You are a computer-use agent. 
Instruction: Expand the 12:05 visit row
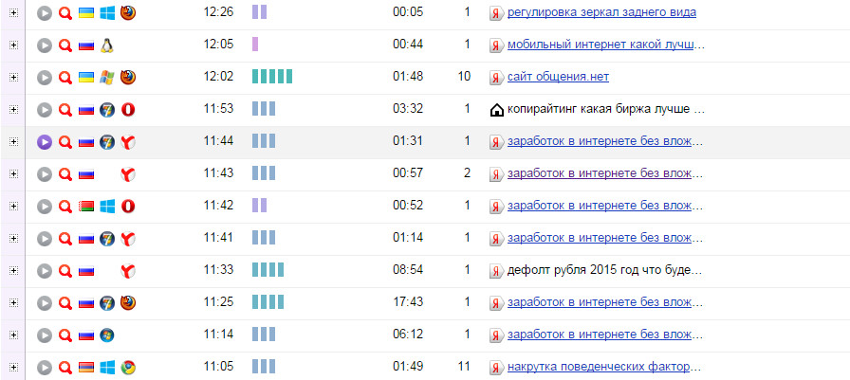tap(13, 45)
